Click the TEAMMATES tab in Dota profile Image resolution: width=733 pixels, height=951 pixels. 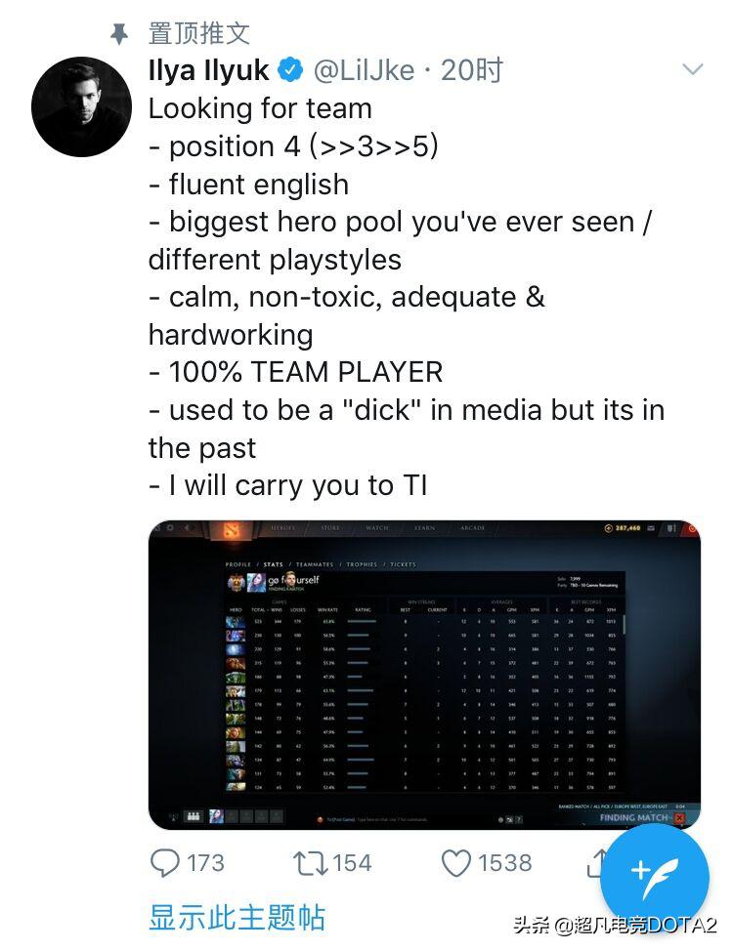[315, 564]
